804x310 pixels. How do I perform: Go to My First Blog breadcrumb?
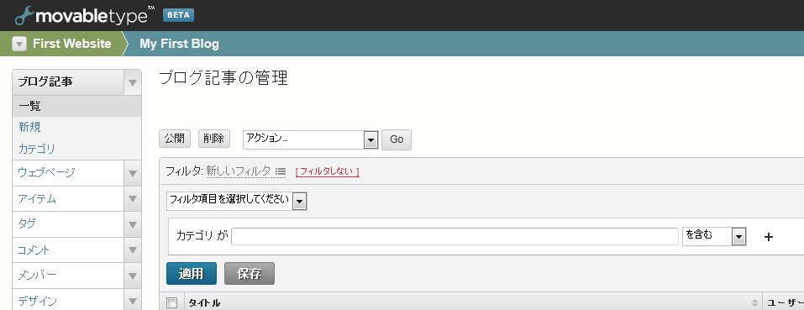click(179, 44)
